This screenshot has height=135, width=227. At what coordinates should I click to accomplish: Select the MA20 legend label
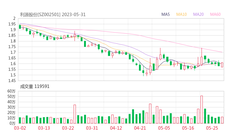[198, 14]
